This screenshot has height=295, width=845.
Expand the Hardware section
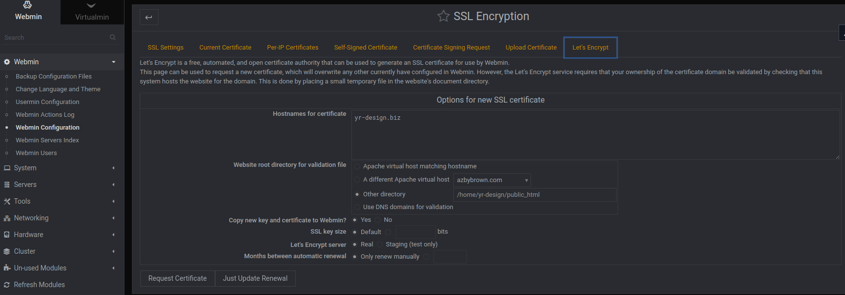pos(114,235)
